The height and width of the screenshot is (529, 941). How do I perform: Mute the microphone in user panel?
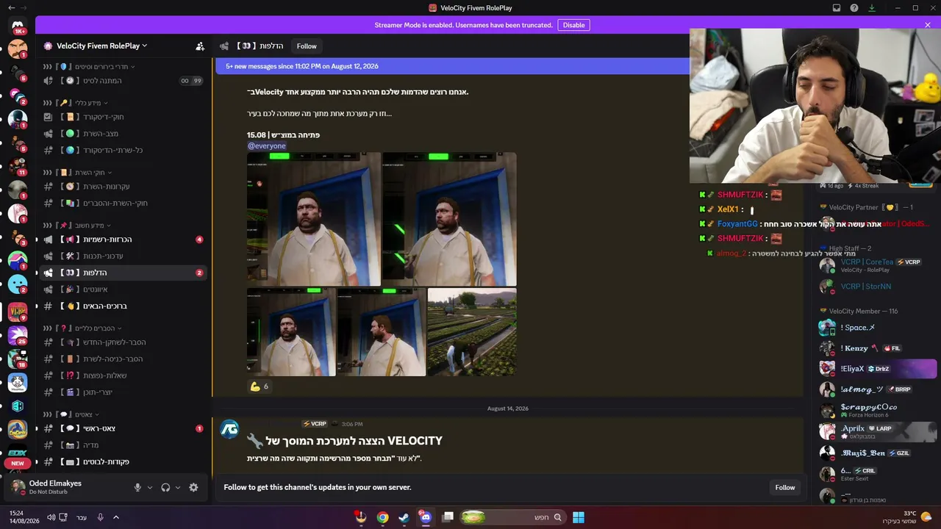(x=137, y=487)
